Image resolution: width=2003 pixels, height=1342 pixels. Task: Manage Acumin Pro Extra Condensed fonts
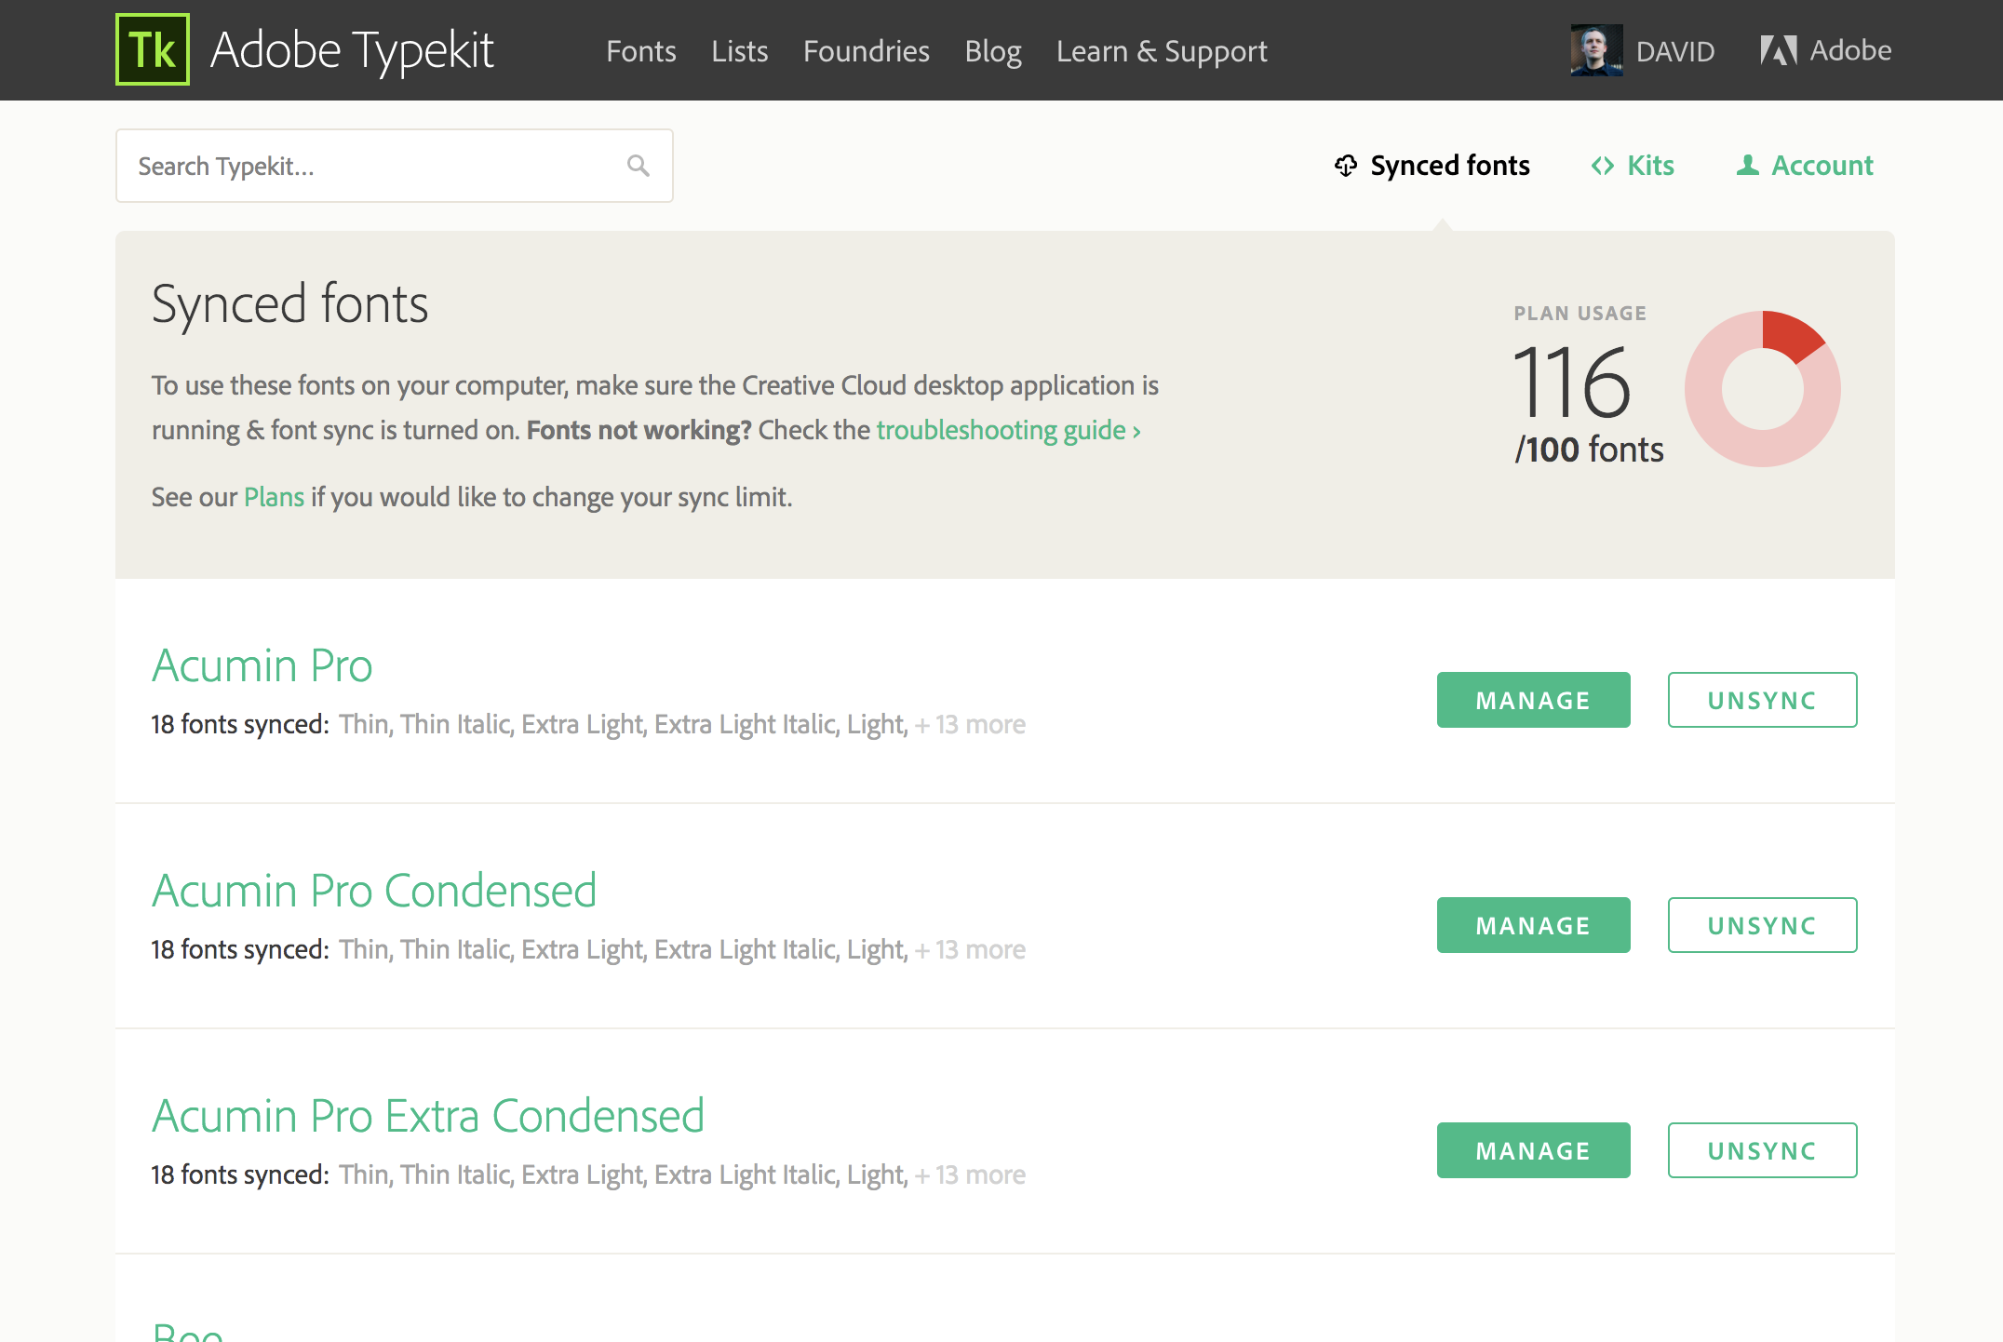tap(1534, 1150)
